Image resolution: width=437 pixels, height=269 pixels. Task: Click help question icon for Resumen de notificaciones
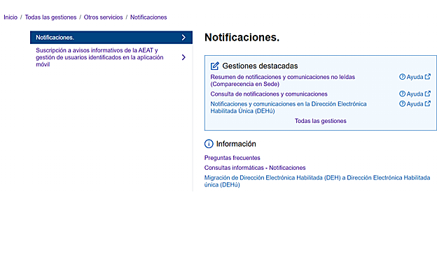point(402,77)
